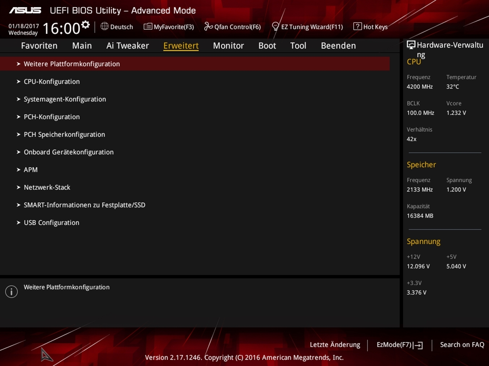This screenshot has width=489, height=366.
Task: Open the Boot tab
Action: pos(267,46)
